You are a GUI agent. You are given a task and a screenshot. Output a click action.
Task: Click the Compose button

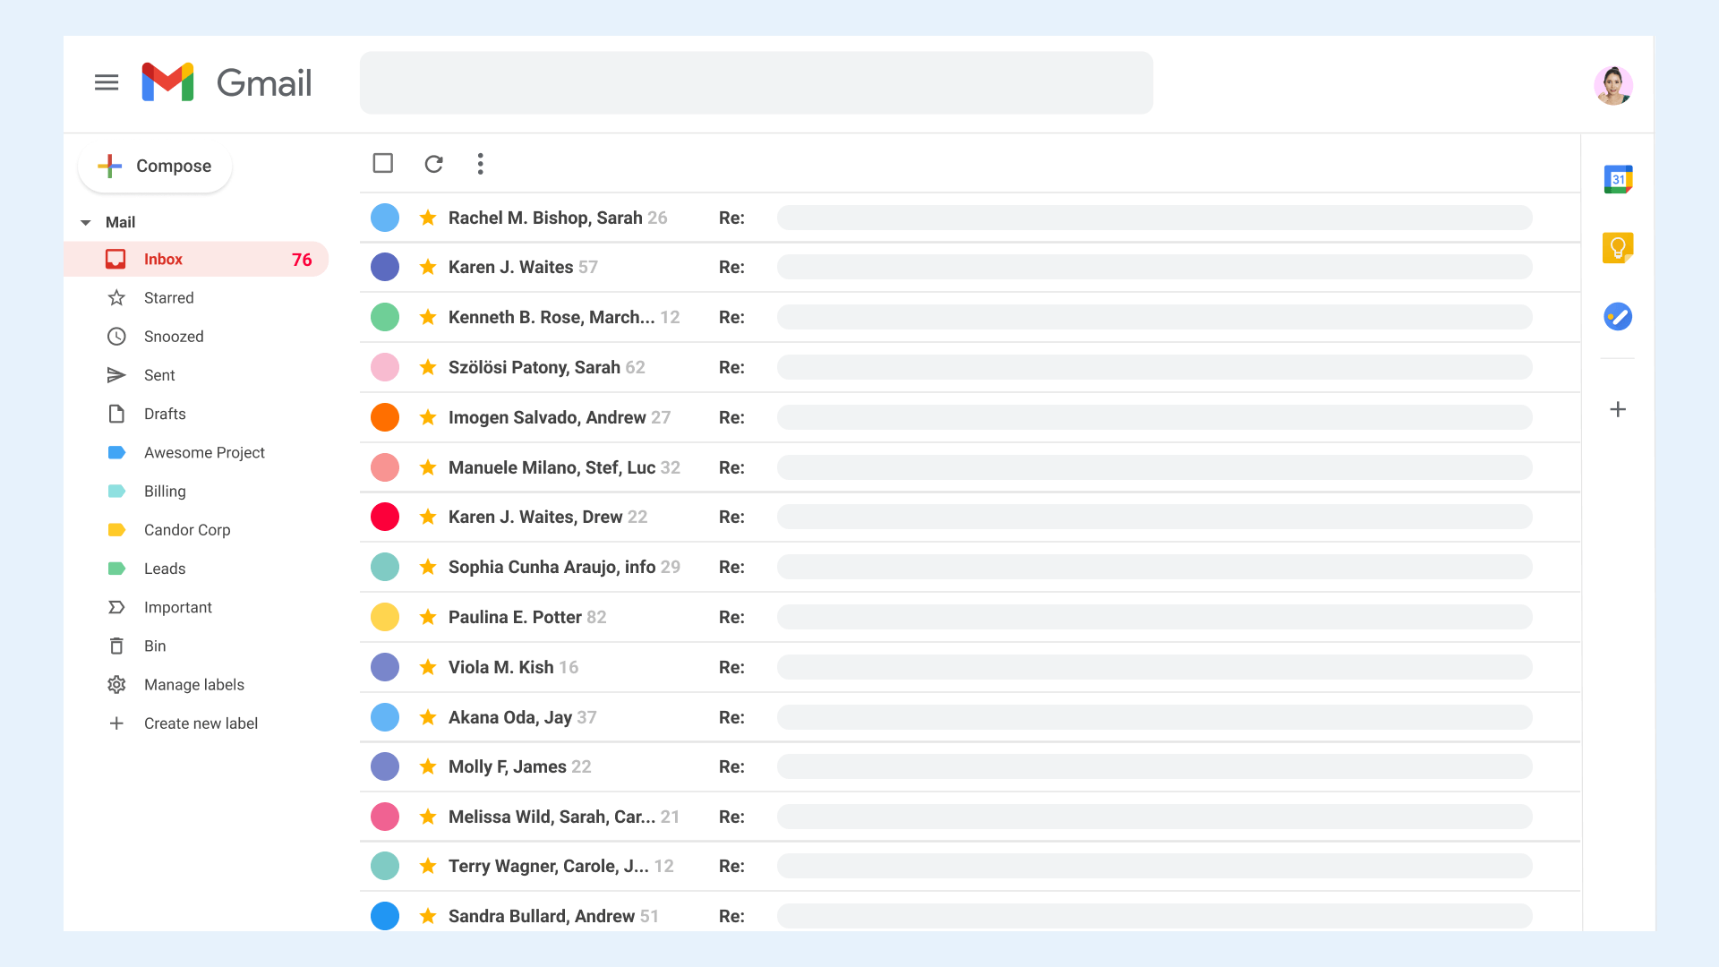coord(155,167)
